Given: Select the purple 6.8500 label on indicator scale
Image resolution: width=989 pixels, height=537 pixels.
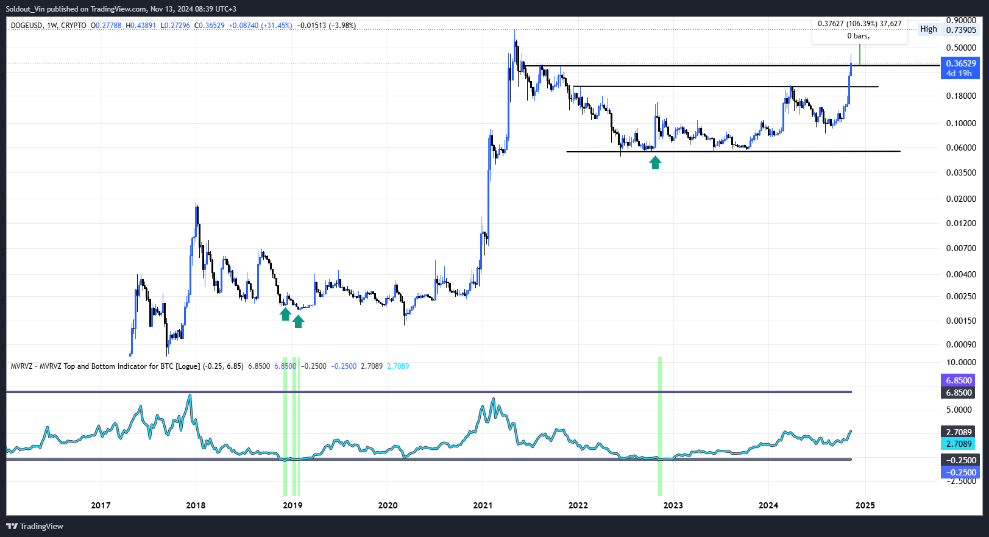Looking at the screenshot, I should 959,380.
